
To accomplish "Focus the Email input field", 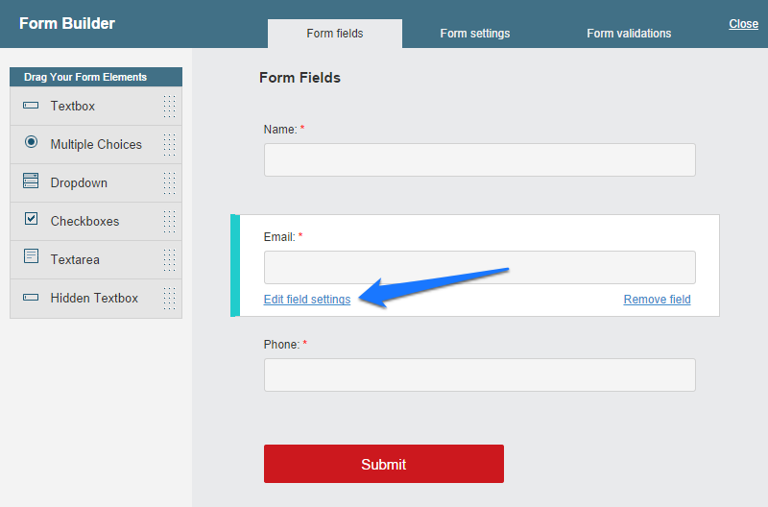I will coord(479,267).
